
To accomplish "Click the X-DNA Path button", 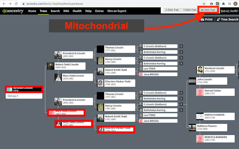I will pyautogui.click(x=172, y=10).
